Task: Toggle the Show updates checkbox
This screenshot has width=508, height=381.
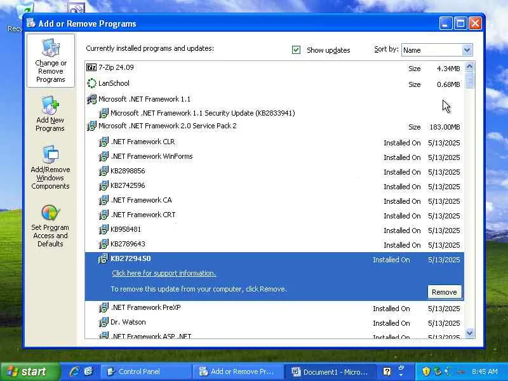Action: (x=296, y=50)
